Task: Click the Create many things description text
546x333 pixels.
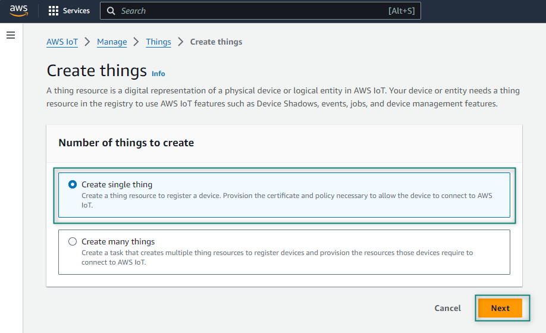Action: click(277, 257)
